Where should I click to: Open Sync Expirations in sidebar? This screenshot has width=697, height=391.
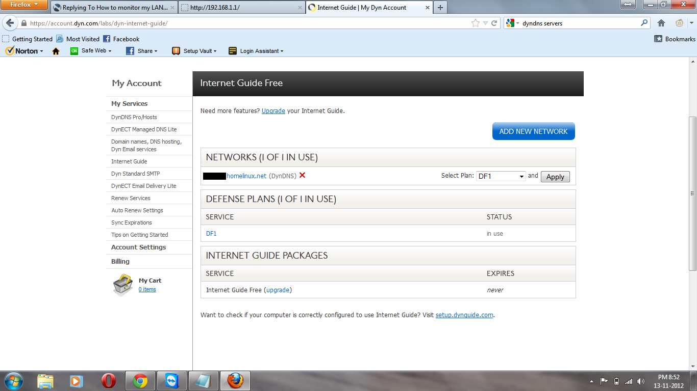point(132,222)
